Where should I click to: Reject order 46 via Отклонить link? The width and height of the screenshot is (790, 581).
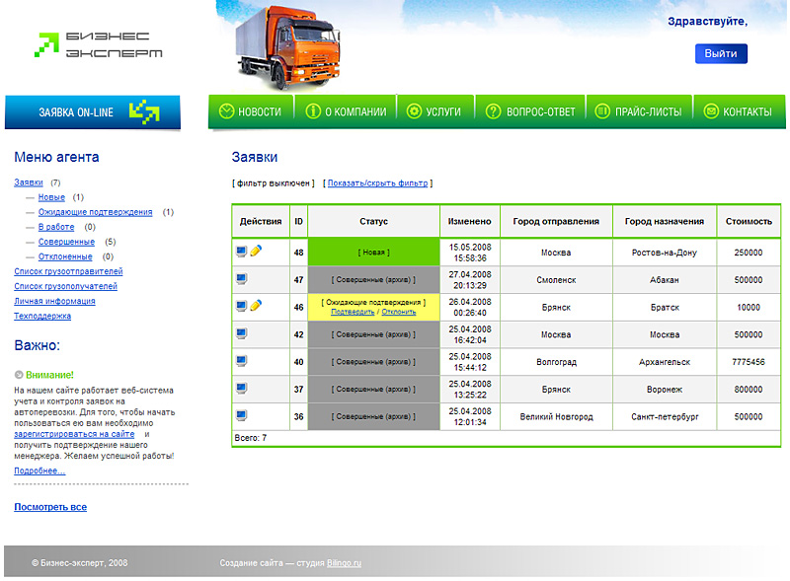398,312
